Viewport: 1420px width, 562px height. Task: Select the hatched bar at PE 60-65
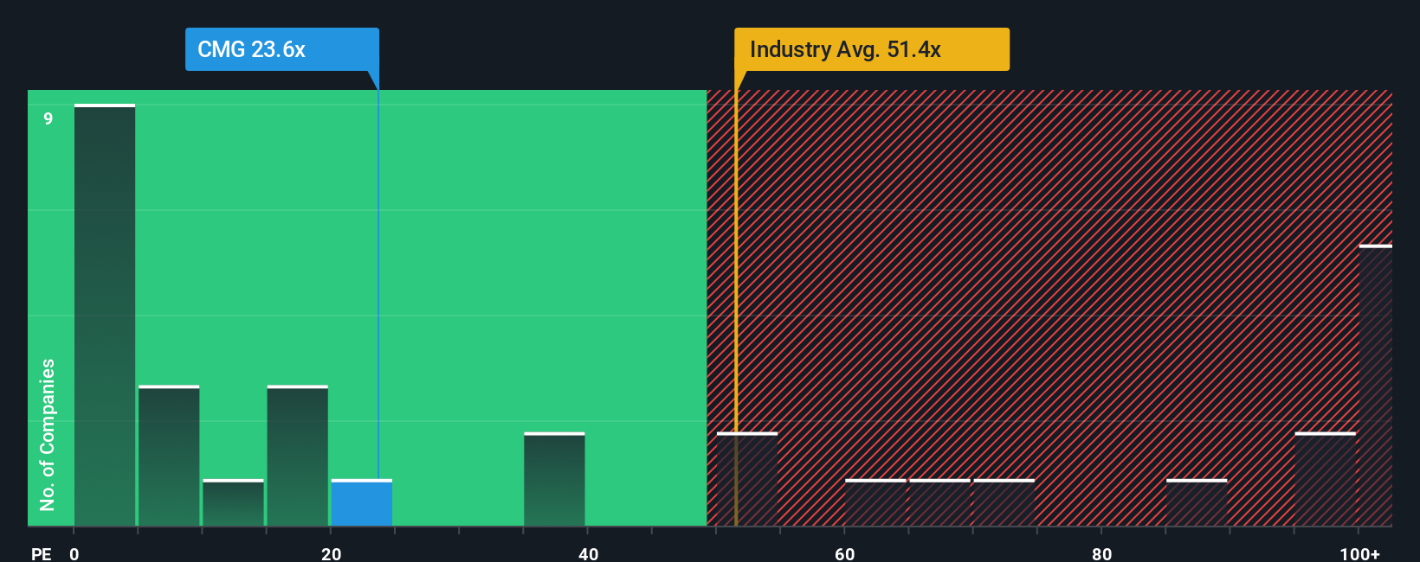coord(875,503)
